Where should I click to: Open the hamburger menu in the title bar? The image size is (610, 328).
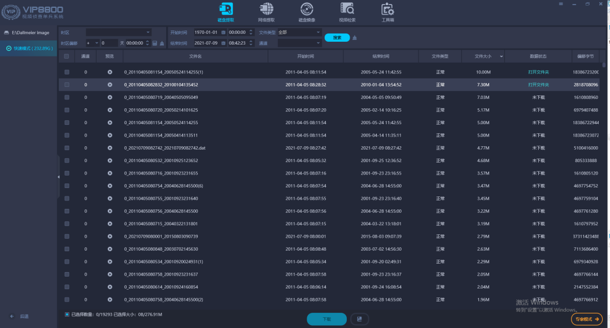point(561,4)
